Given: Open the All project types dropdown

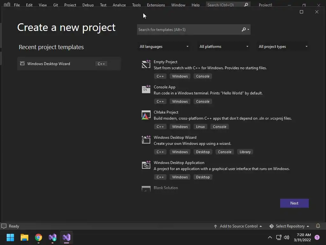Looking at the screenshot, I should coord(283,47).
